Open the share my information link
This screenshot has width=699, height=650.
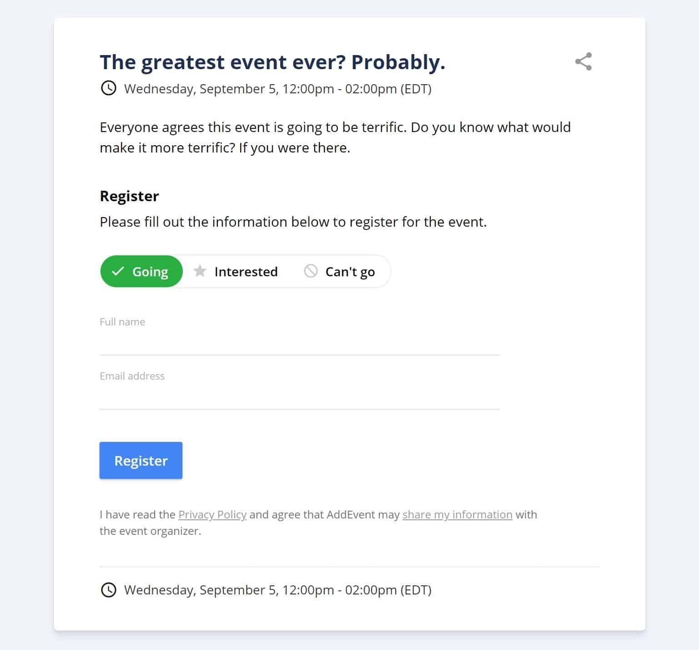(x=457, y=514)
